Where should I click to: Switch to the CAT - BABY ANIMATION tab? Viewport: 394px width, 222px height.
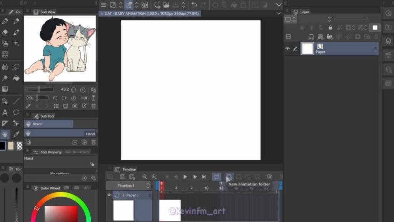[x=151, y=13]
